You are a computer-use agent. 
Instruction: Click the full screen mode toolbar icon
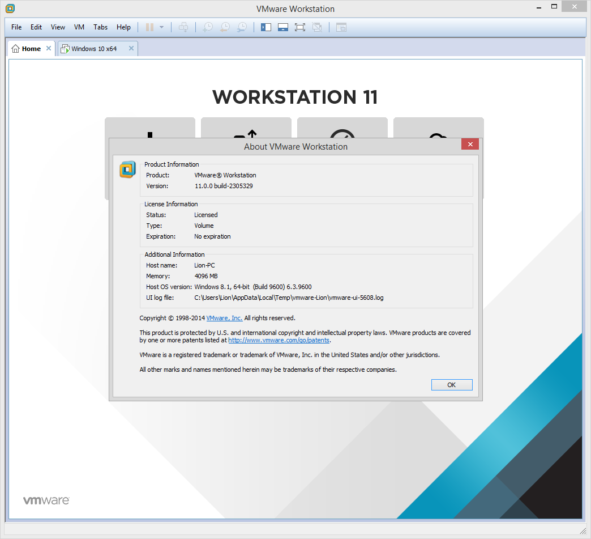(300, 27)
